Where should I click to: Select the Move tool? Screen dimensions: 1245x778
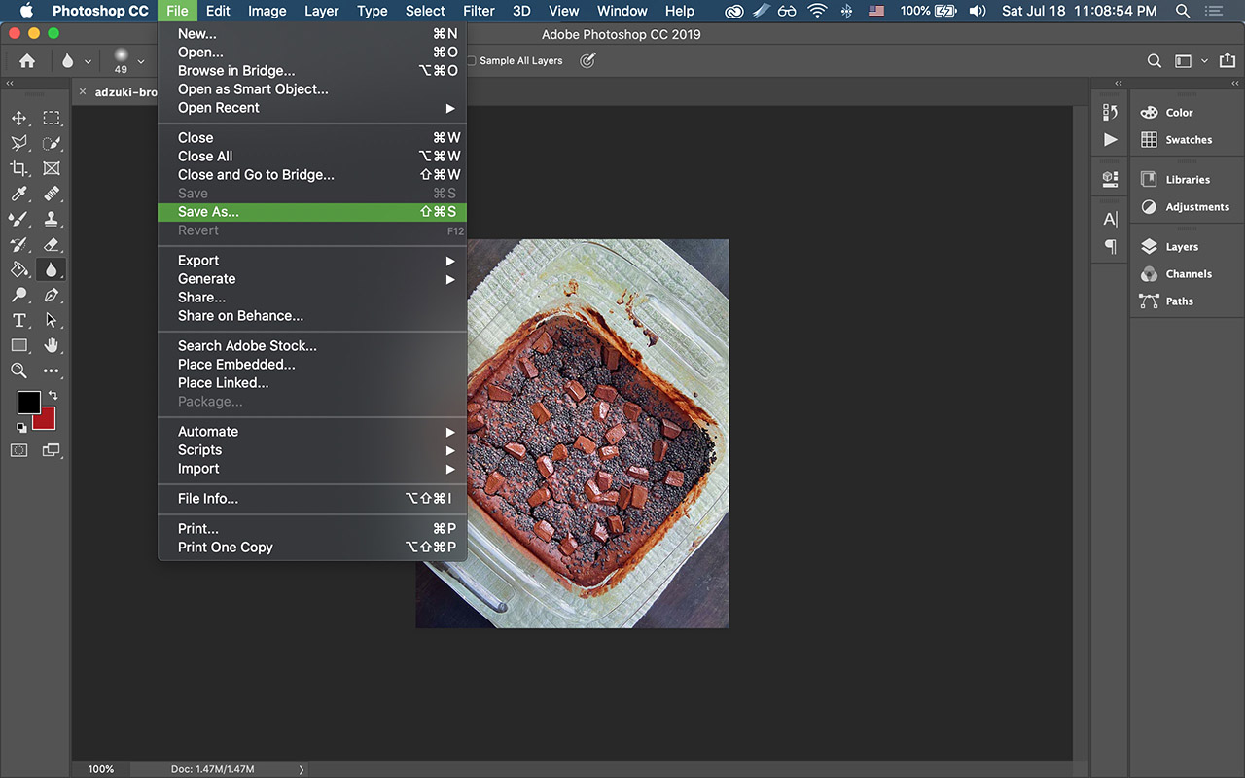(x=18, y=118)
